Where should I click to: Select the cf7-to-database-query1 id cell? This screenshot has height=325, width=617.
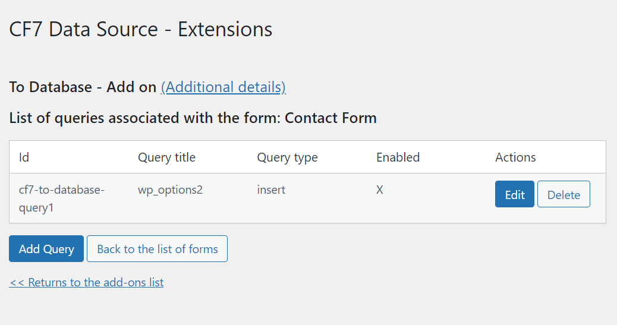coord(62,198)
